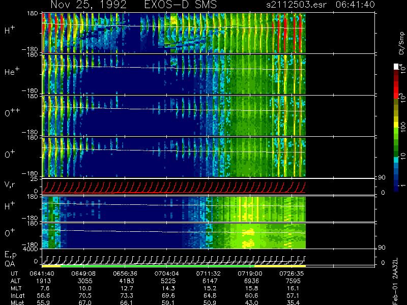Image resolution: width=407 pixels, height=305 pixels.
Task: Click the white top swatch of the colorbar
Action: pyautogui.click(x=396, y=67)
